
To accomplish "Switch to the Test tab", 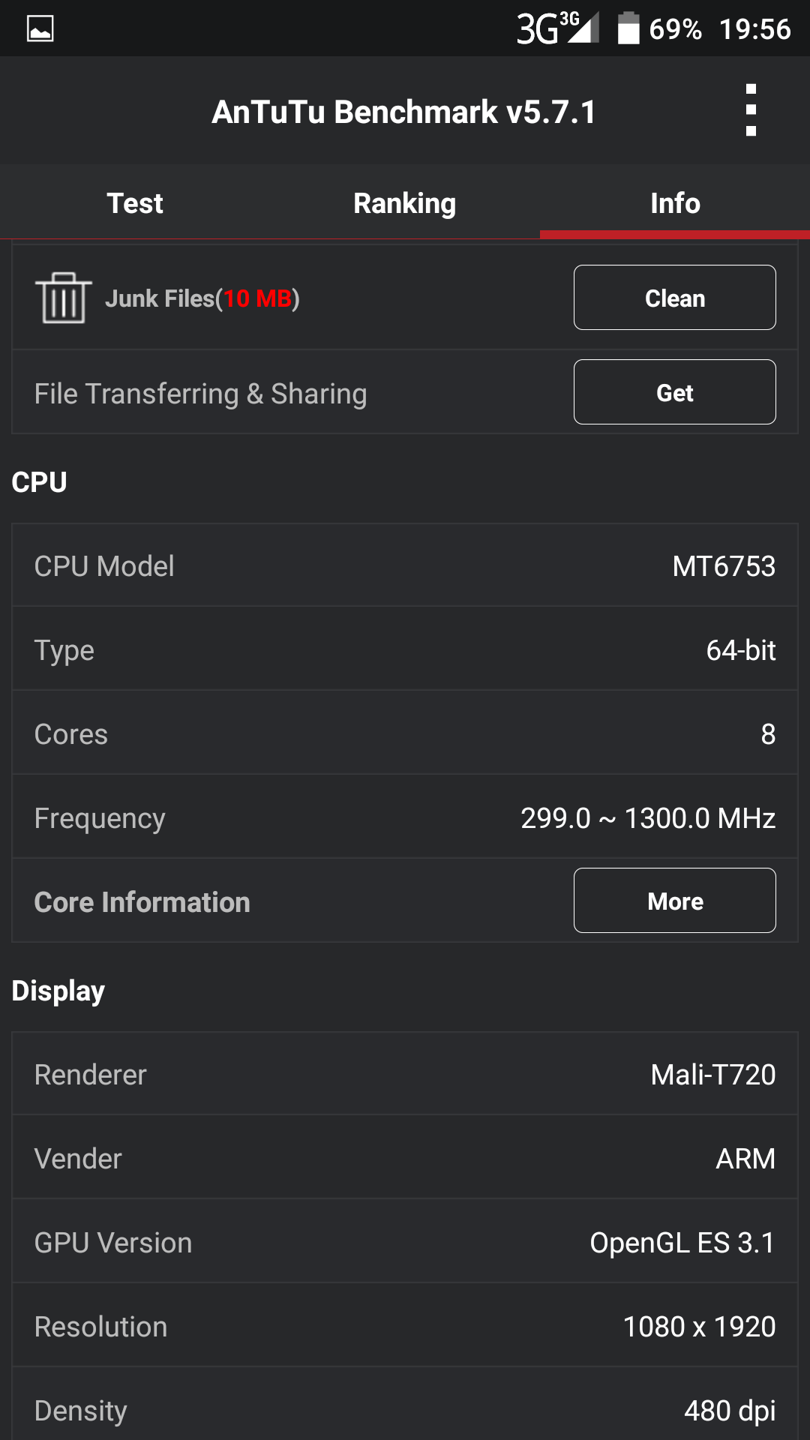I will coord(135,203).
